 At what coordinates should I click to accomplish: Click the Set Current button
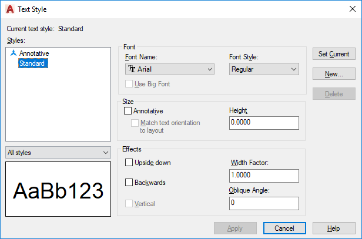coord(334,54)
